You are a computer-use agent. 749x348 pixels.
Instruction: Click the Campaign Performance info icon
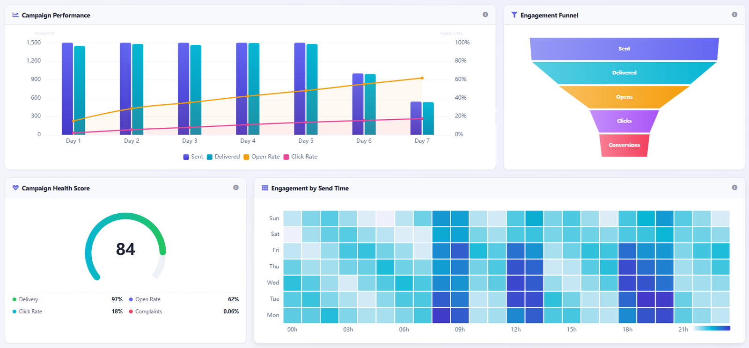[x=485, y=14]
